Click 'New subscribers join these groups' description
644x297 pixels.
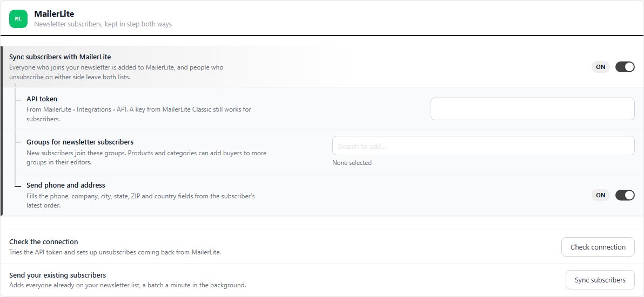[146, 157]
